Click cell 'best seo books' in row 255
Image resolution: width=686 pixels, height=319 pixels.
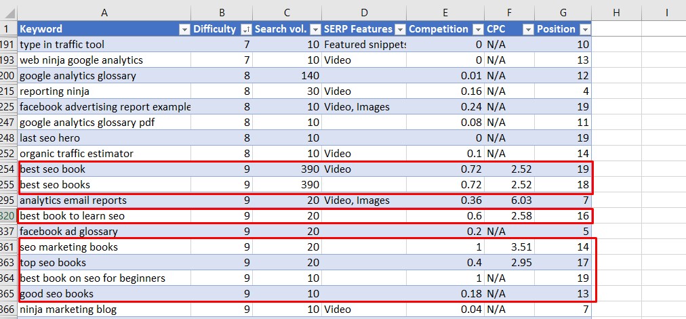pos(104,185)
